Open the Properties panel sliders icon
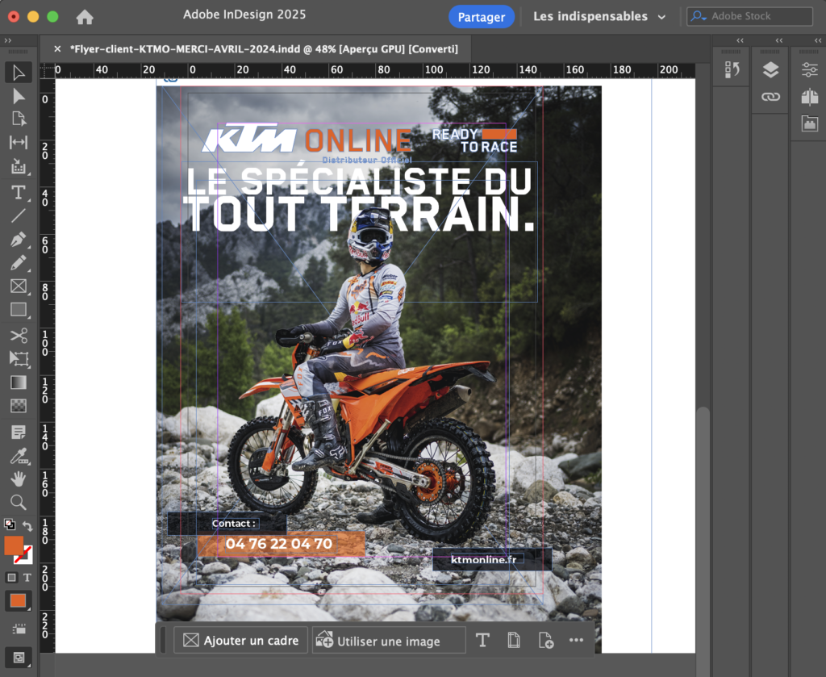This screenshot has width=826, height=677. [x=809, y=69]
